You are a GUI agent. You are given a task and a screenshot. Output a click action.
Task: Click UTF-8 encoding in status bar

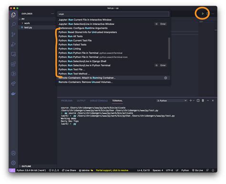click(169, 170)
